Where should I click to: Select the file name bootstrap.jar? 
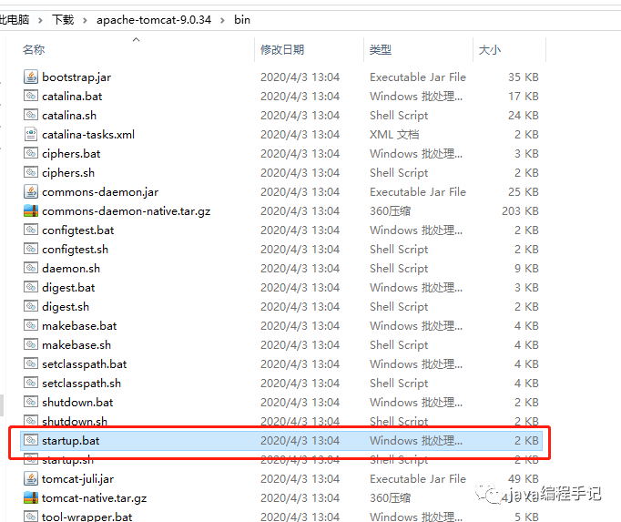(x=76, y=77)
